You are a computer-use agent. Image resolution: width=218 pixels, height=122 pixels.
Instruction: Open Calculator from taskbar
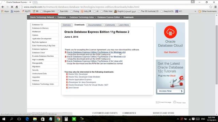(66, 119)
